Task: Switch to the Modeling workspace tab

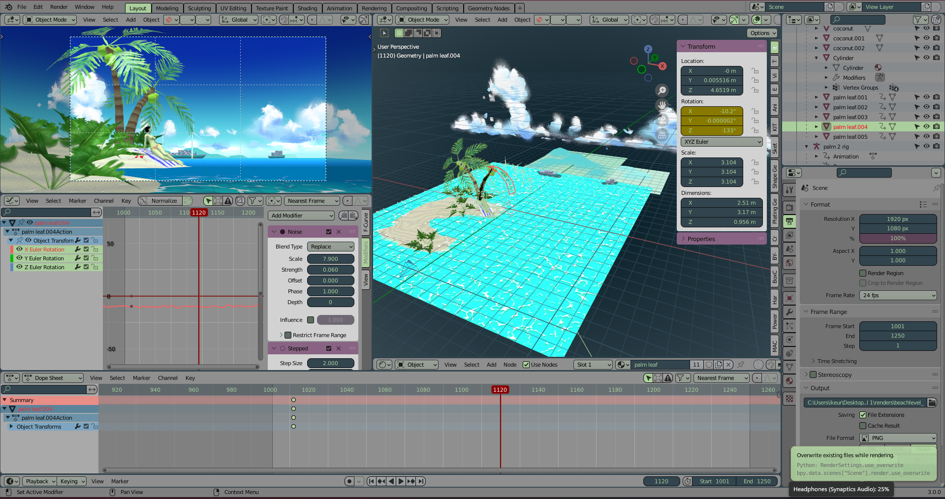Action: (x=167, y=8)
